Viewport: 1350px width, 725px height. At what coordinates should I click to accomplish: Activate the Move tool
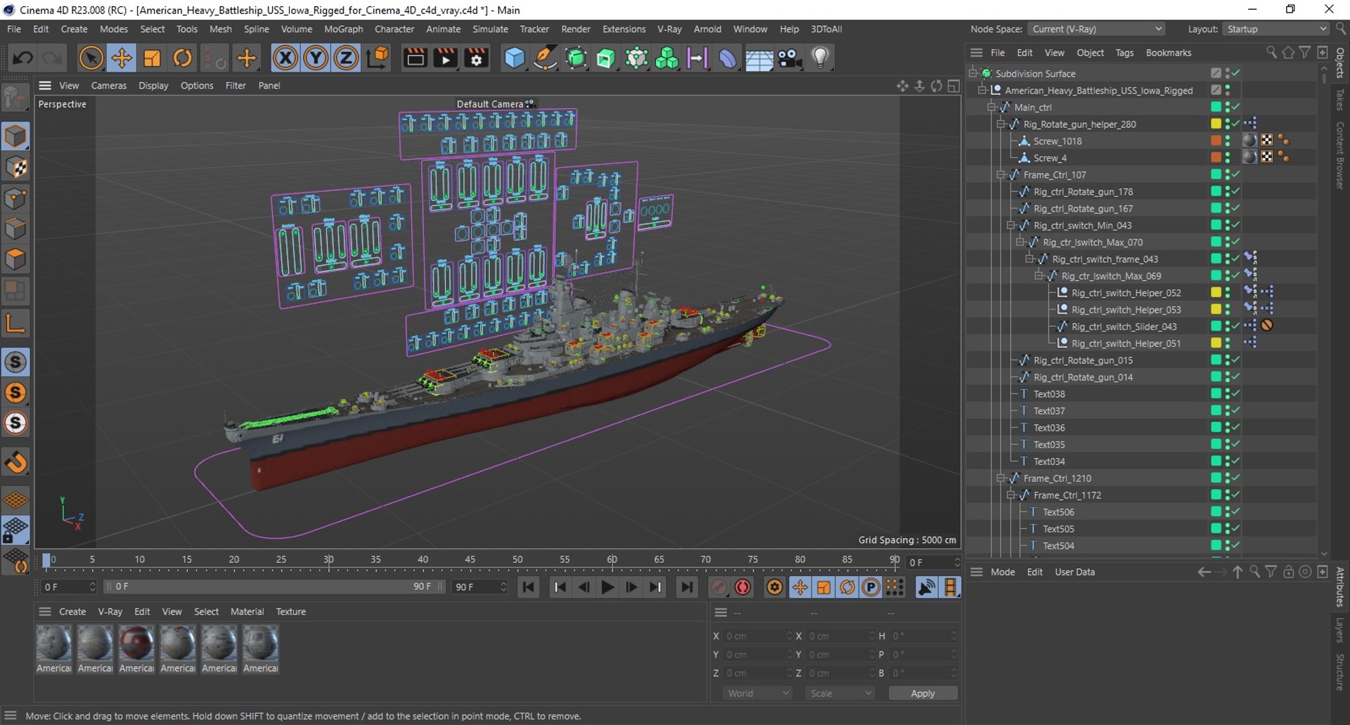[x=122, y=58]
